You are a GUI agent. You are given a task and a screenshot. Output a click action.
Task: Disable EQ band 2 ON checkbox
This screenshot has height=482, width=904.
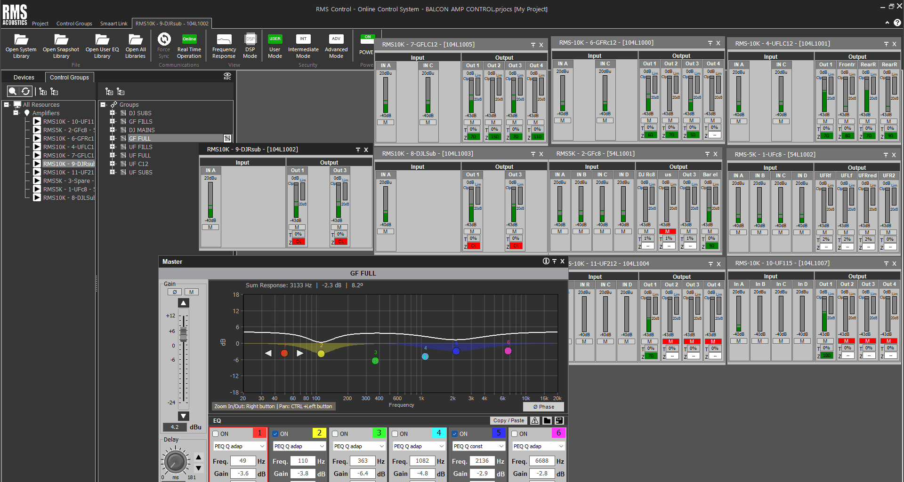pos(275,434)
